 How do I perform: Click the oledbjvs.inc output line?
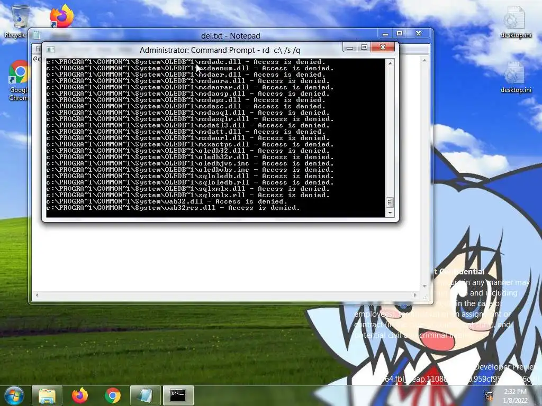(190, 163)
